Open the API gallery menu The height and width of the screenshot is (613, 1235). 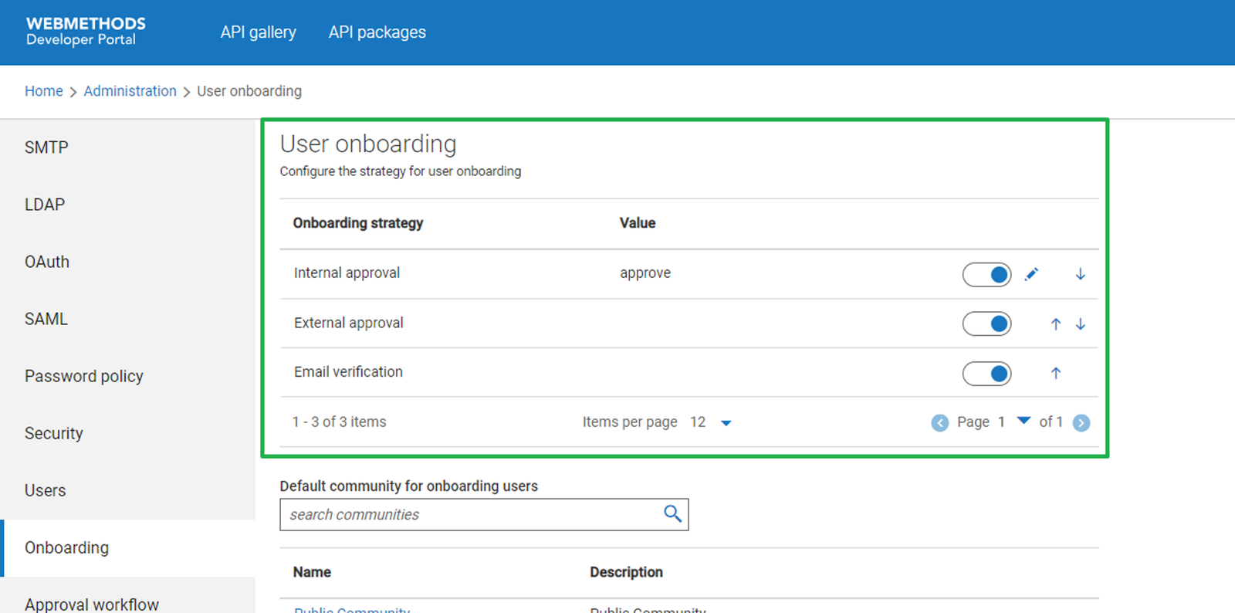click(258, 32)
